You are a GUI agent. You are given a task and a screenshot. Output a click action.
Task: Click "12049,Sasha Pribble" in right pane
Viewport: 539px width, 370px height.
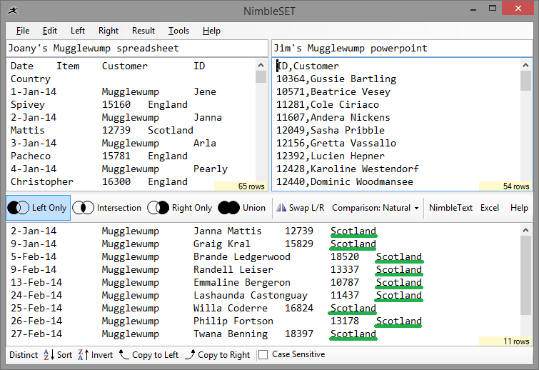click(331, 130)
